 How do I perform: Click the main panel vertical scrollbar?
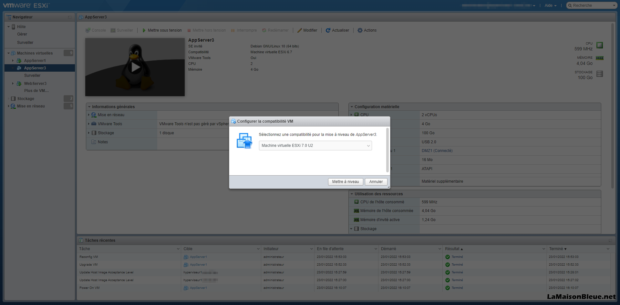[612, 107]
